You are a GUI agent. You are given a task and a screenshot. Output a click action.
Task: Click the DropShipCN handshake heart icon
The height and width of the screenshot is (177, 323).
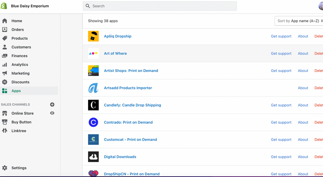pyautogui.click(x=93, y=173)
